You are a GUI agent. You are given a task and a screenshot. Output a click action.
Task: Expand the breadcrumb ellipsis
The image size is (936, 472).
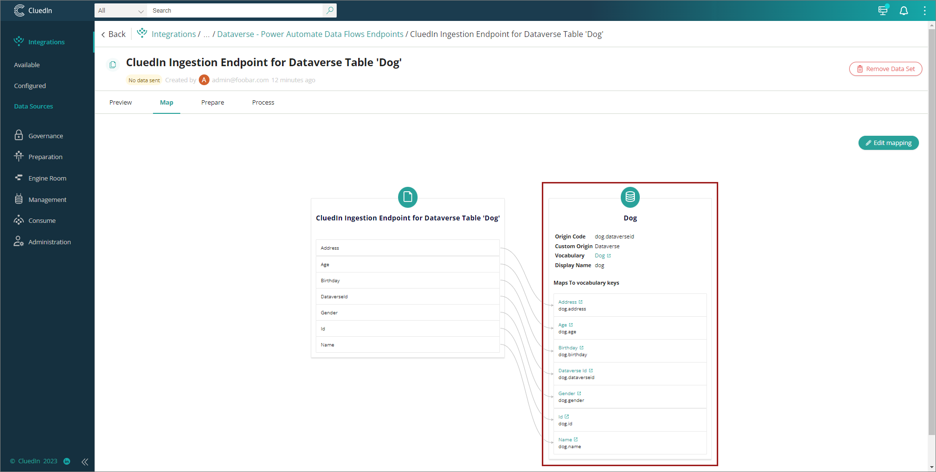click(x=207, y=34)
